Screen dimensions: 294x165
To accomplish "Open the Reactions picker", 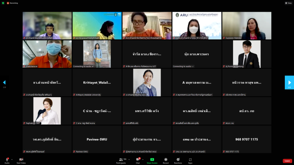I will 178,161.
